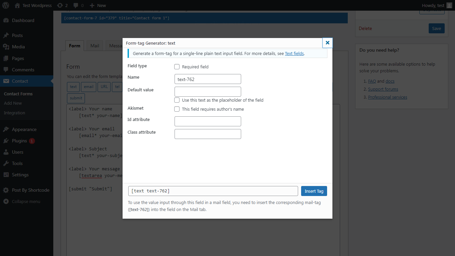Open Integration submenu item

tap(15, 113)
